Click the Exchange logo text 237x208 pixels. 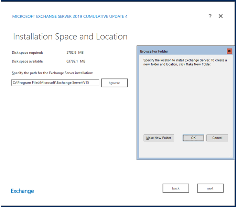click(x=22, y=191)
